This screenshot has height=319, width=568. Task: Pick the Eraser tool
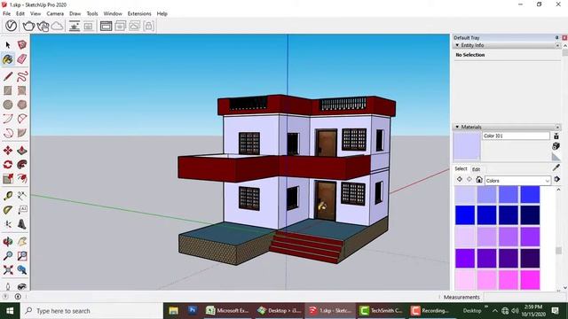pyautogui.click(x=22, y=59)
